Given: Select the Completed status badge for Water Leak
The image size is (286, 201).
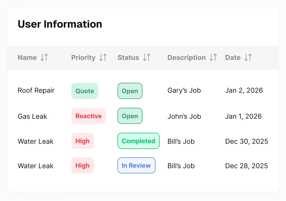Looking at the screenshot, I should (138, 141).
